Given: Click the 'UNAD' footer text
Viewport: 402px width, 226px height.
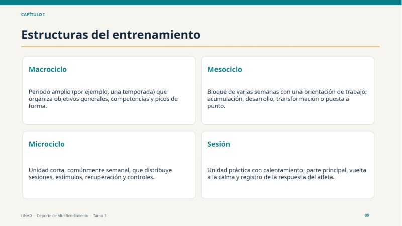Looking at the screenshot, I should pos(27,216).
